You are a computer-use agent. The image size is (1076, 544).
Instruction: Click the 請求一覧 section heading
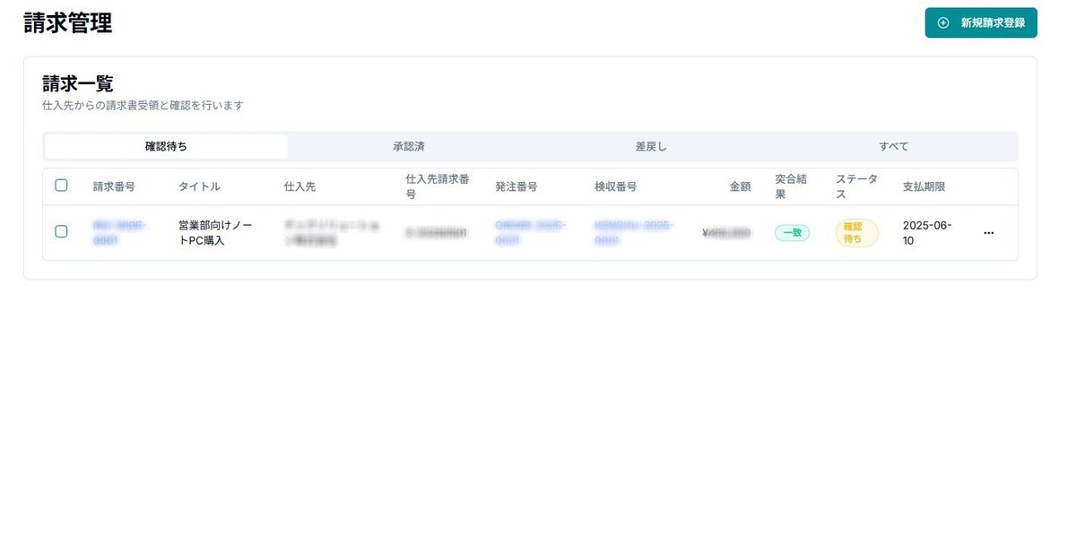(78, 84)
